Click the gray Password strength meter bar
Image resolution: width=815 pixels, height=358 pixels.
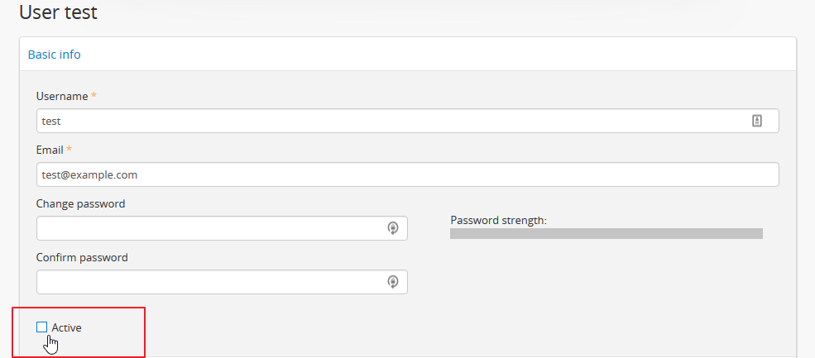[x=606, y=234]
